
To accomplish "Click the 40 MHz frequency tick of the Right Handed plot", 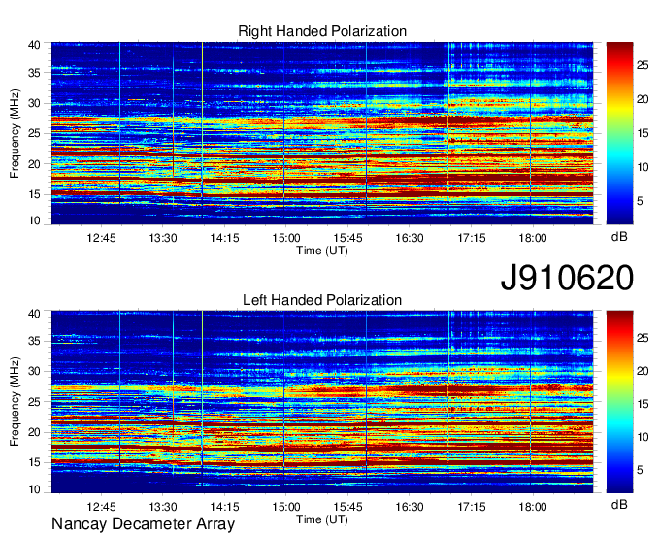I will click(x=34, y=45).
